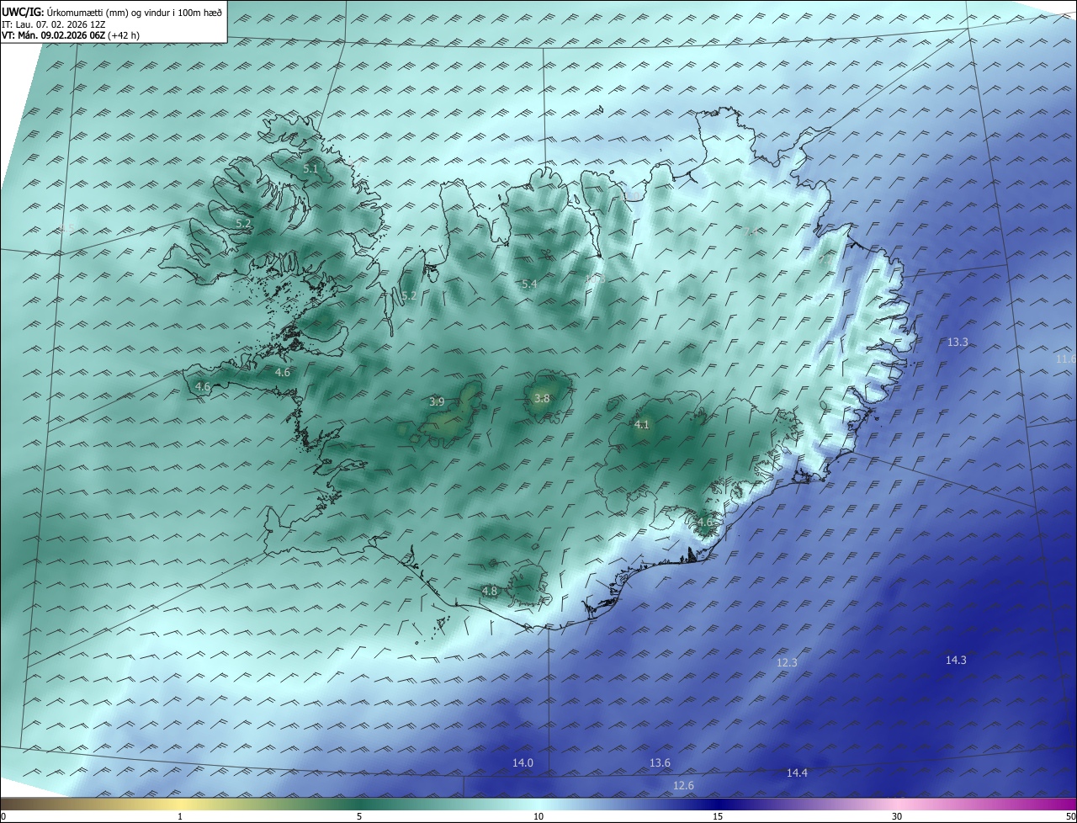Click the 4.6 value on the Snæfellsnes peninsula tip
1077x823 pixels.
pos(202,387)
